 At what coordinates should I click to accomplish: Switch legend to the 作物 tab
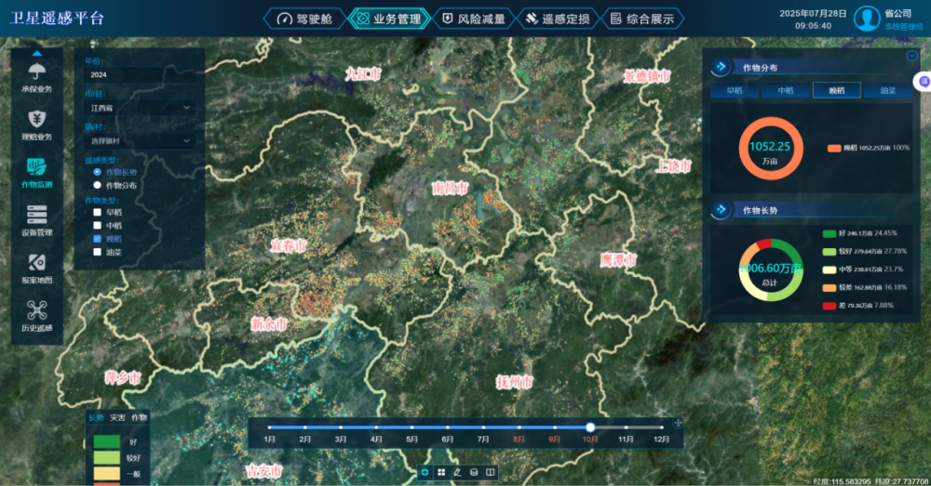click(x=140, y=418)
